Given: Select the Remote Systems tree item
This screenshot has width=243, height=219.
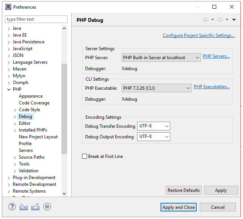Looking at the screenshot, I should point(29,191).
